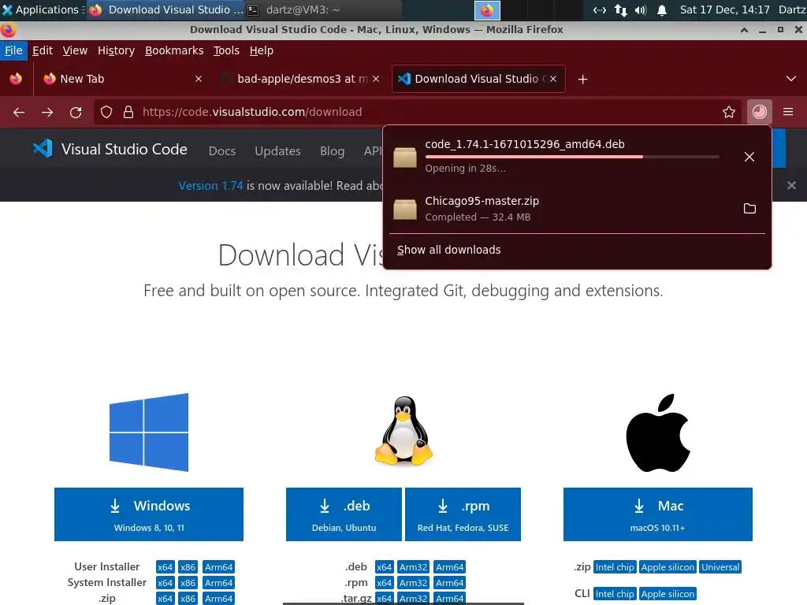Viewport: 807px width, 605px height.
Task: Open the View menu
Action: click(75, 50)
